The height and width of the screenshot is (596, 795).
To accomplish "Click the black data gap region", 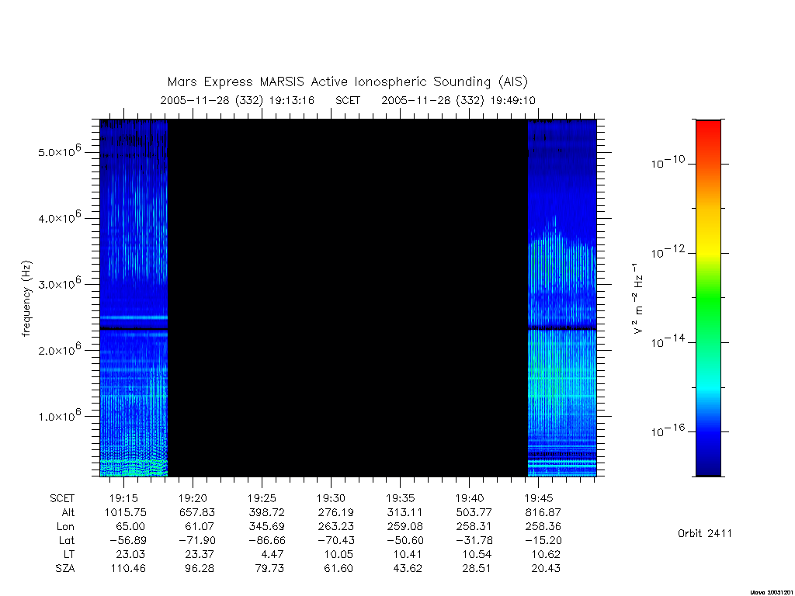I will [x=348, y=298].
